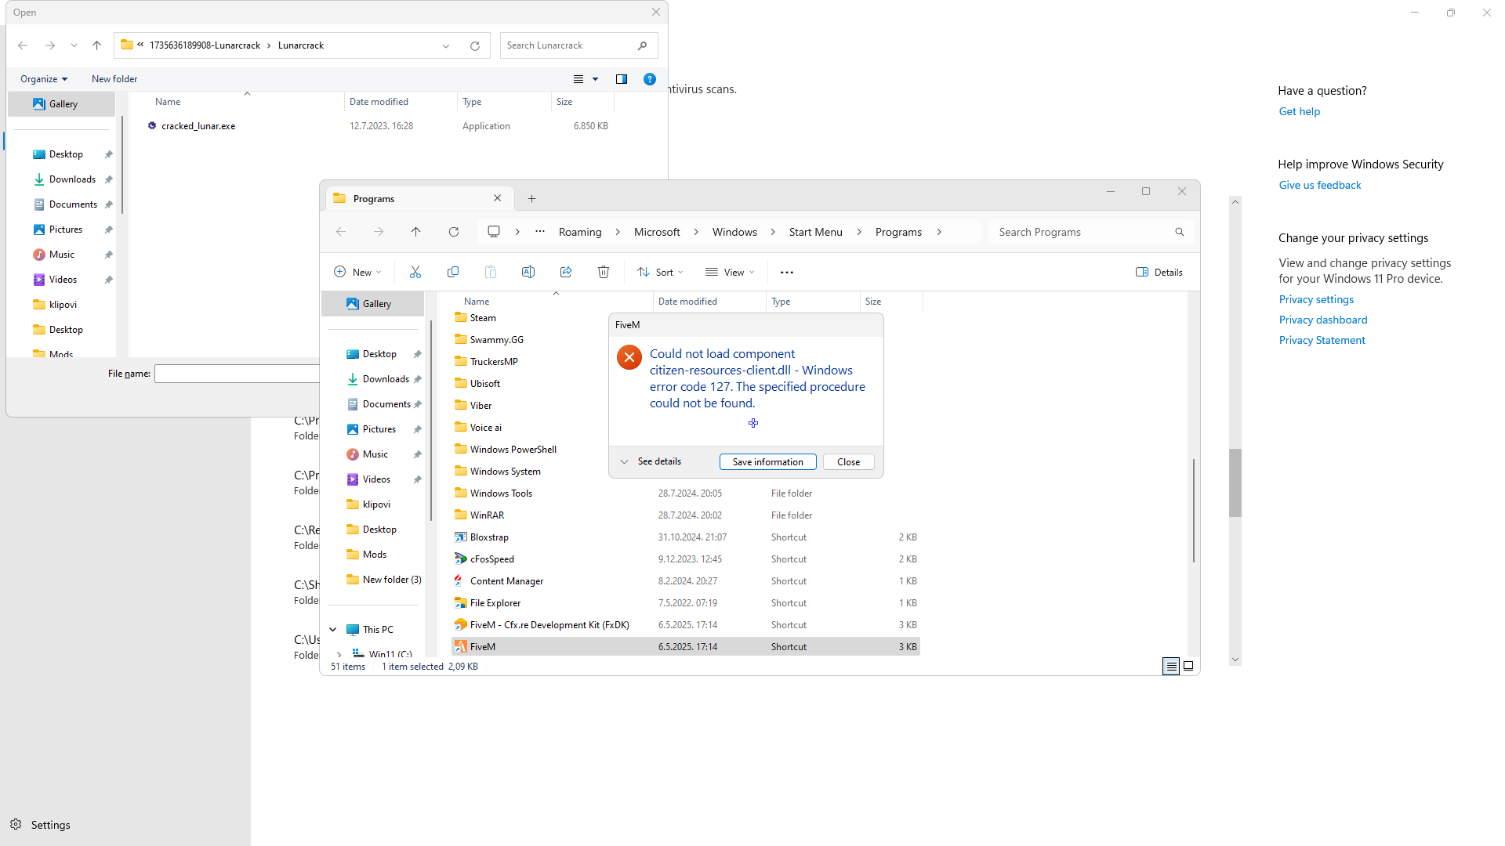Open the Privacy dashboard link
This screenshot has width=1505, height=846.
tap(1322, 320)
